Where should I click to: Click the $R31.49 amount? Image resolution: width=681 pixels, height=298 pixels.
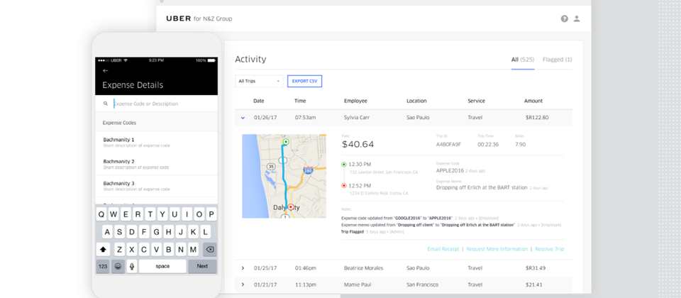click(x=535, y=268)
